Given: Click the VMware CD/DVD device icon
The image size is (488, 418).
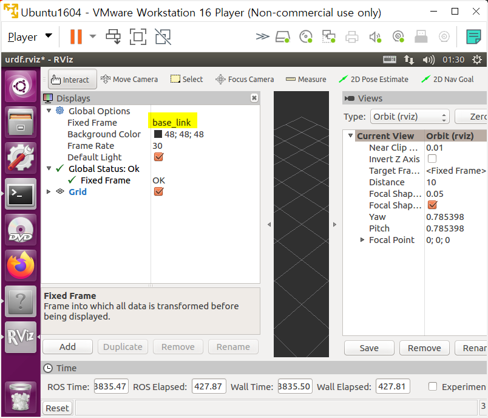Looking at the screenshot, I should coord(306,36).
